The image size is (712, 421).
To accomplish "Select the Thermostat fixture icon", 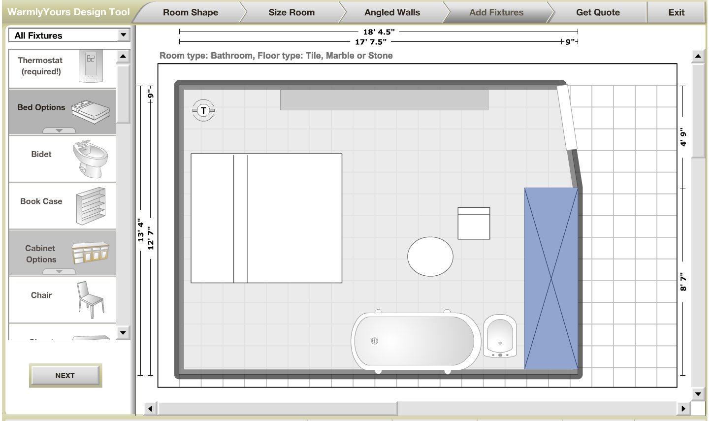I will point(91,66).
